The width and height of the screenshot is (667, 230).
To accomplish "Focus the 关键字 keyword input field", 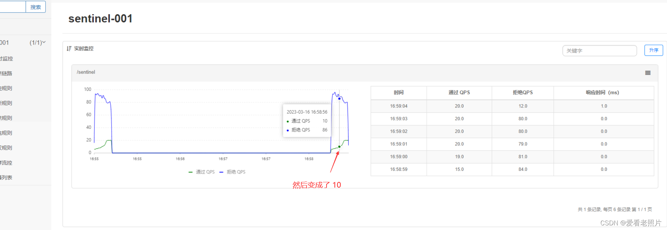I will click(600, 51).
